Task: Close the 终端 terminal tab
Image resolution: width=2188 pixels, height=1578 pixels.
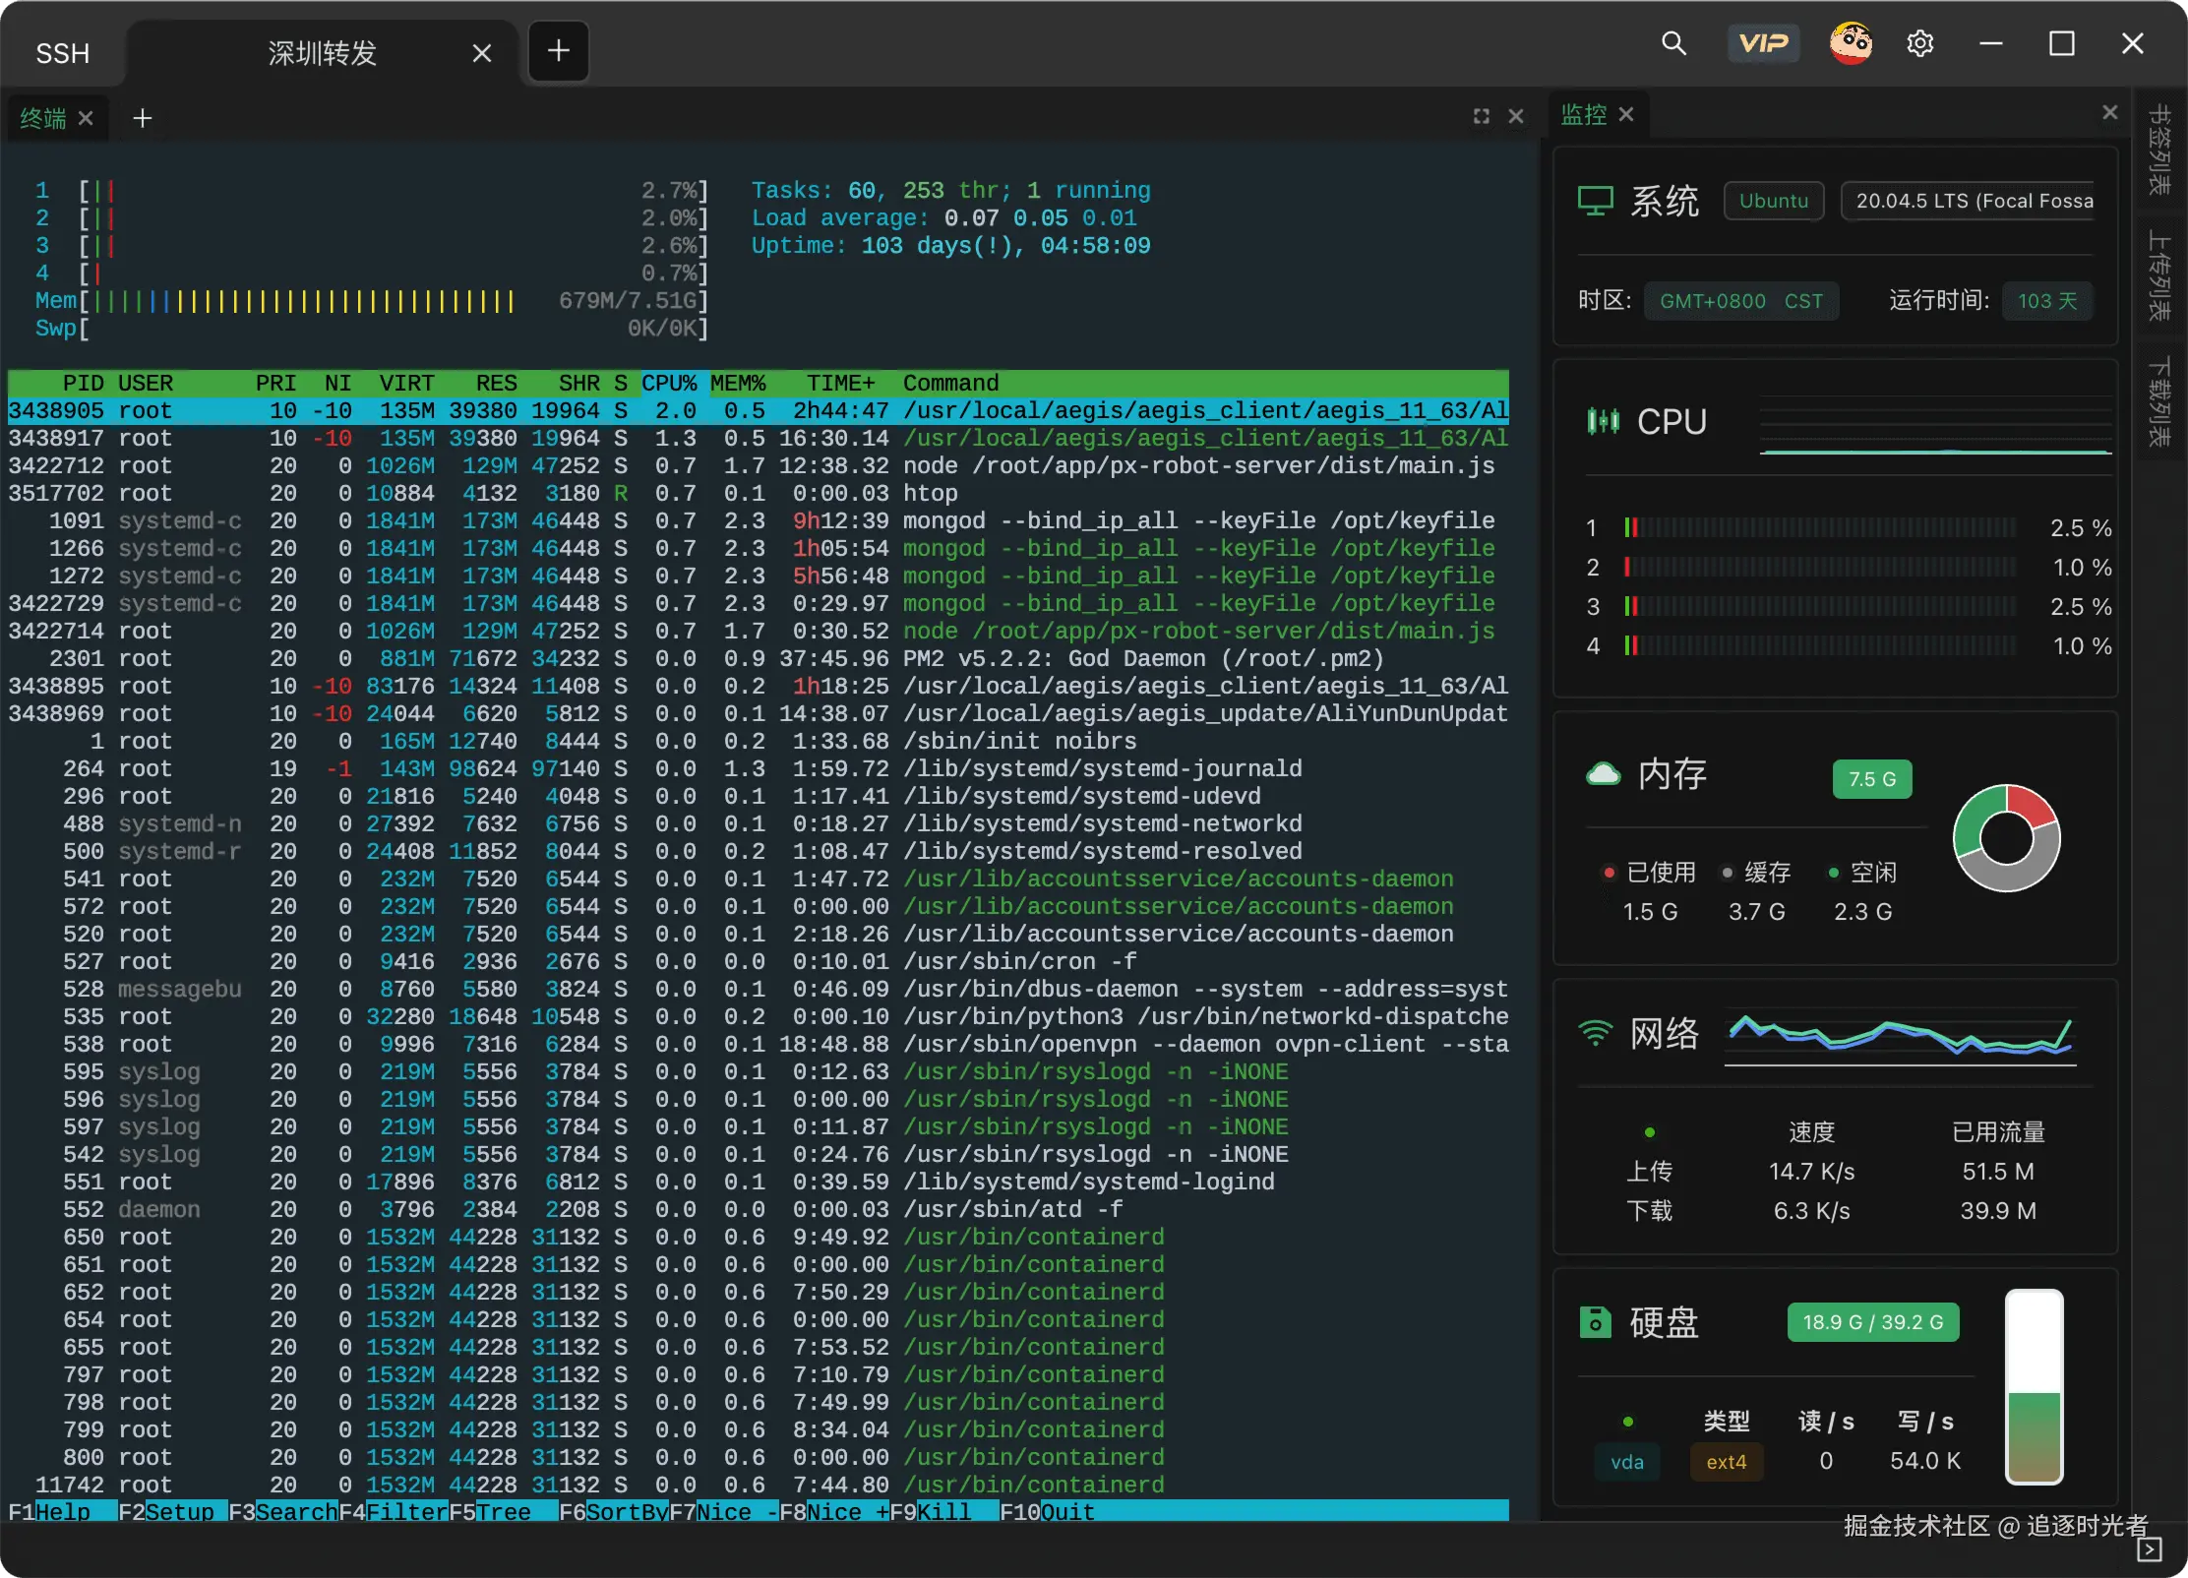Action: [86, 118]
